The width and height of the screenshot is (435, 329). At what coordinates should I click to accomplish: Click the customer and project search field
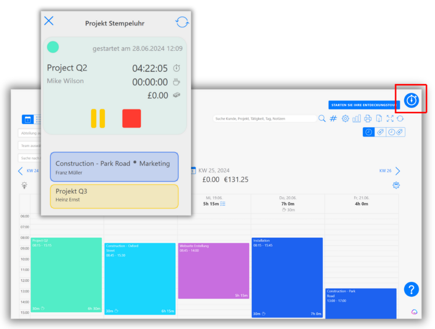coord(264,119)
